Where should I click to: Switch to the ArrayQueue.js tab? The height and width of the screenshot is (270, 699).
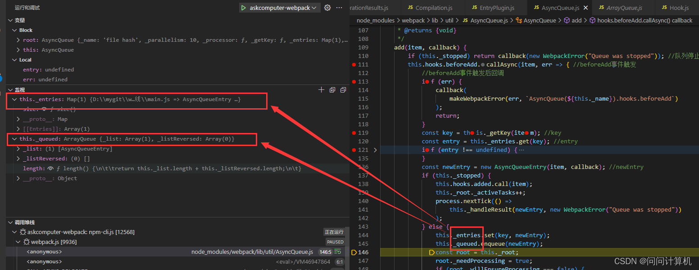(623, 8)
